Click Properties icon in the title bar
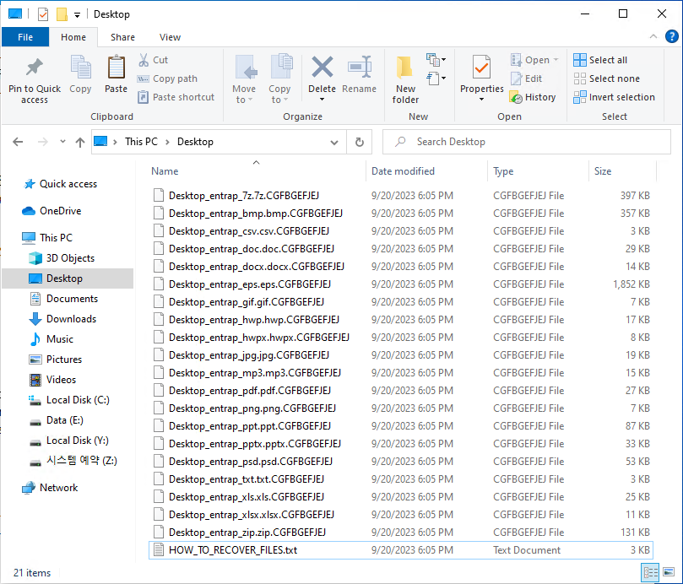This screenshot has width=683, height=584. 43,14
